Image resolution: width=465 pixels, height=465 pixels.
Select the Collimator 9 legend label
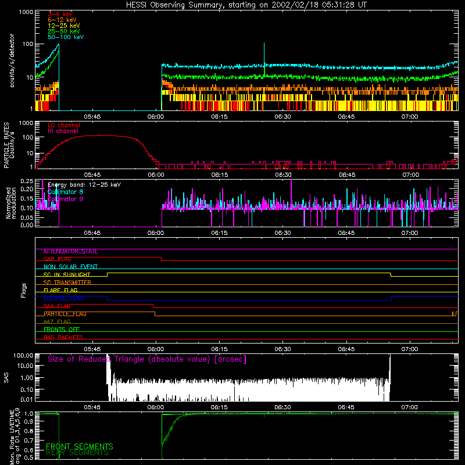(x=65, y=199)
